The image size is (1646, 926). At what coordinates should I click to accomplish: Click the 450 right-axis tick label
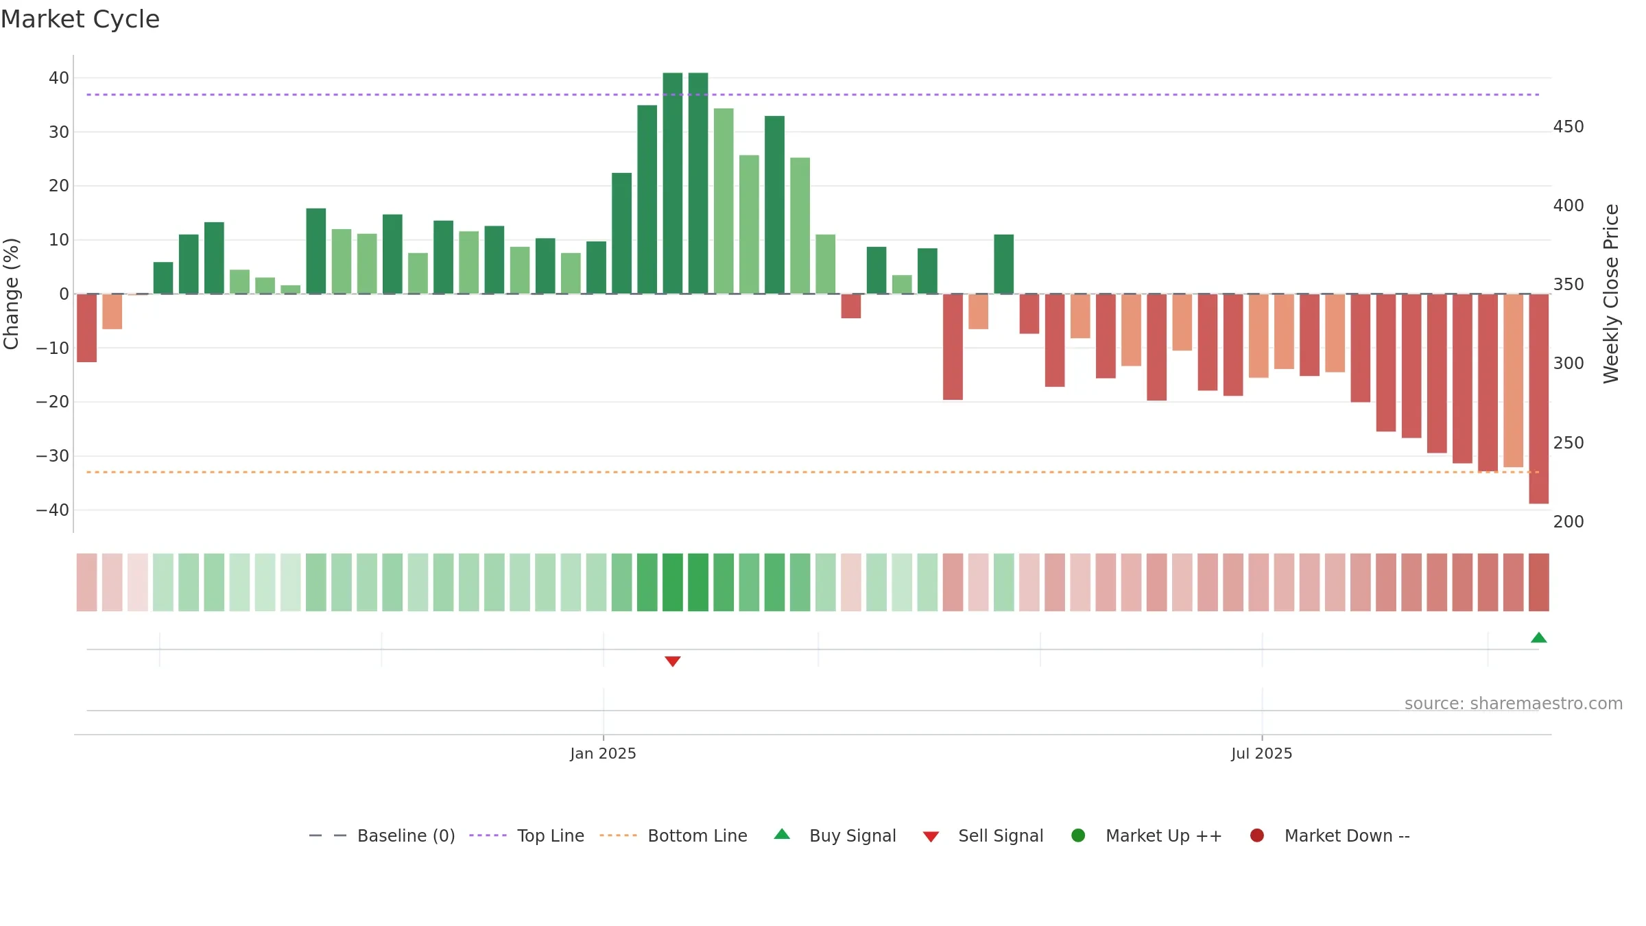click(1569, 127)
